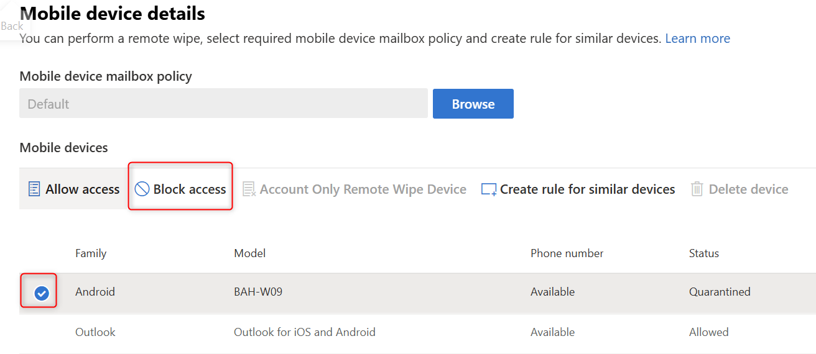Click the Delete device trash icon
Image resolution: width=816 pixels, height=354 pixels.
click(697, 189)
